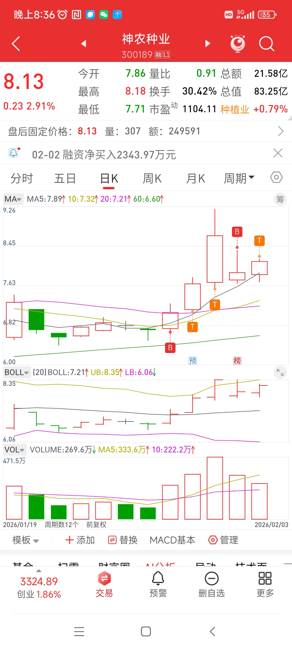The image size is (292, 649).
Task: Toggle the 筹 chip distribution button
Action: point(280,200)
